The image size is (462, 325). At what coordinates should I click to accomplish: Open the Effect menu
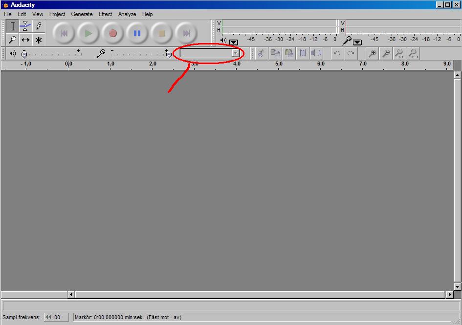click(105, 14)
